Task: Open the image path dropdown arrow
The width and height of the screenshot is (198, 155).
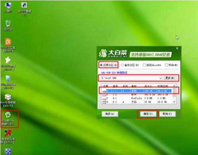Action: tap(160, 78)
